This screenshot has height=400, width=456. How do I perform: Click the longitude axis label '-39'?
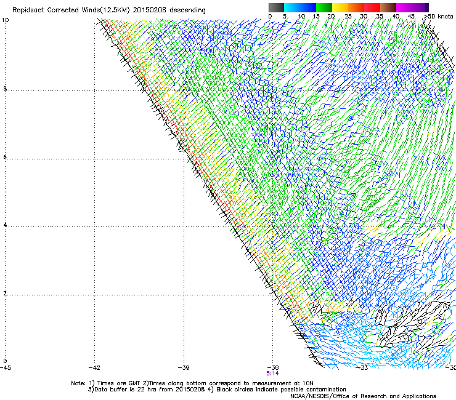[184, 368]
